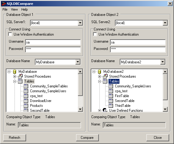Open the File menu
Screen dimensions: 174x144
pyautogui.click(x=5, y=9)
